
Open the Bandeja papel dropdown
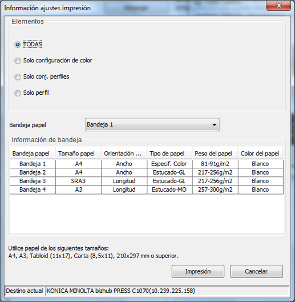[152, 124]
